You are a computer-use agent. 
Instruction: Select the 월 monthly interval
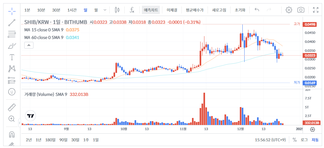coord(96,10)
